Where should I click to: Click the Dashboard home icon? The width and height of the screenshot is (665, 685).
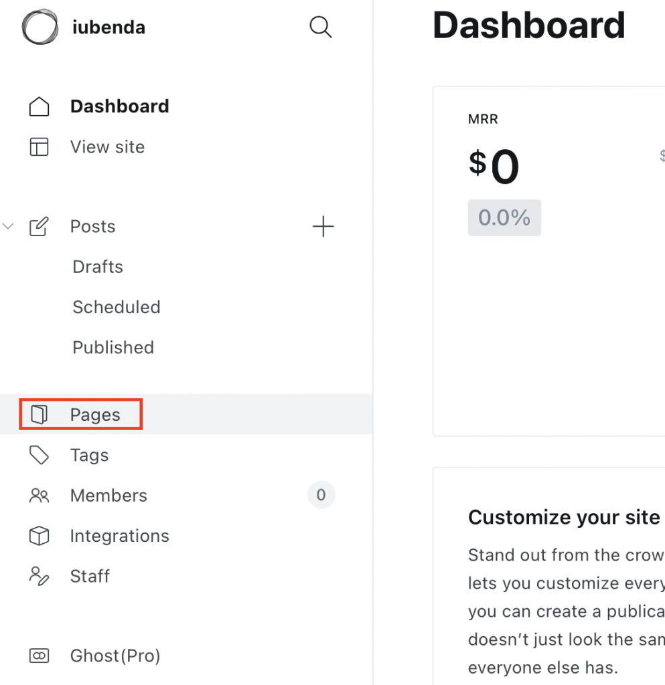(x=39, y=106)
